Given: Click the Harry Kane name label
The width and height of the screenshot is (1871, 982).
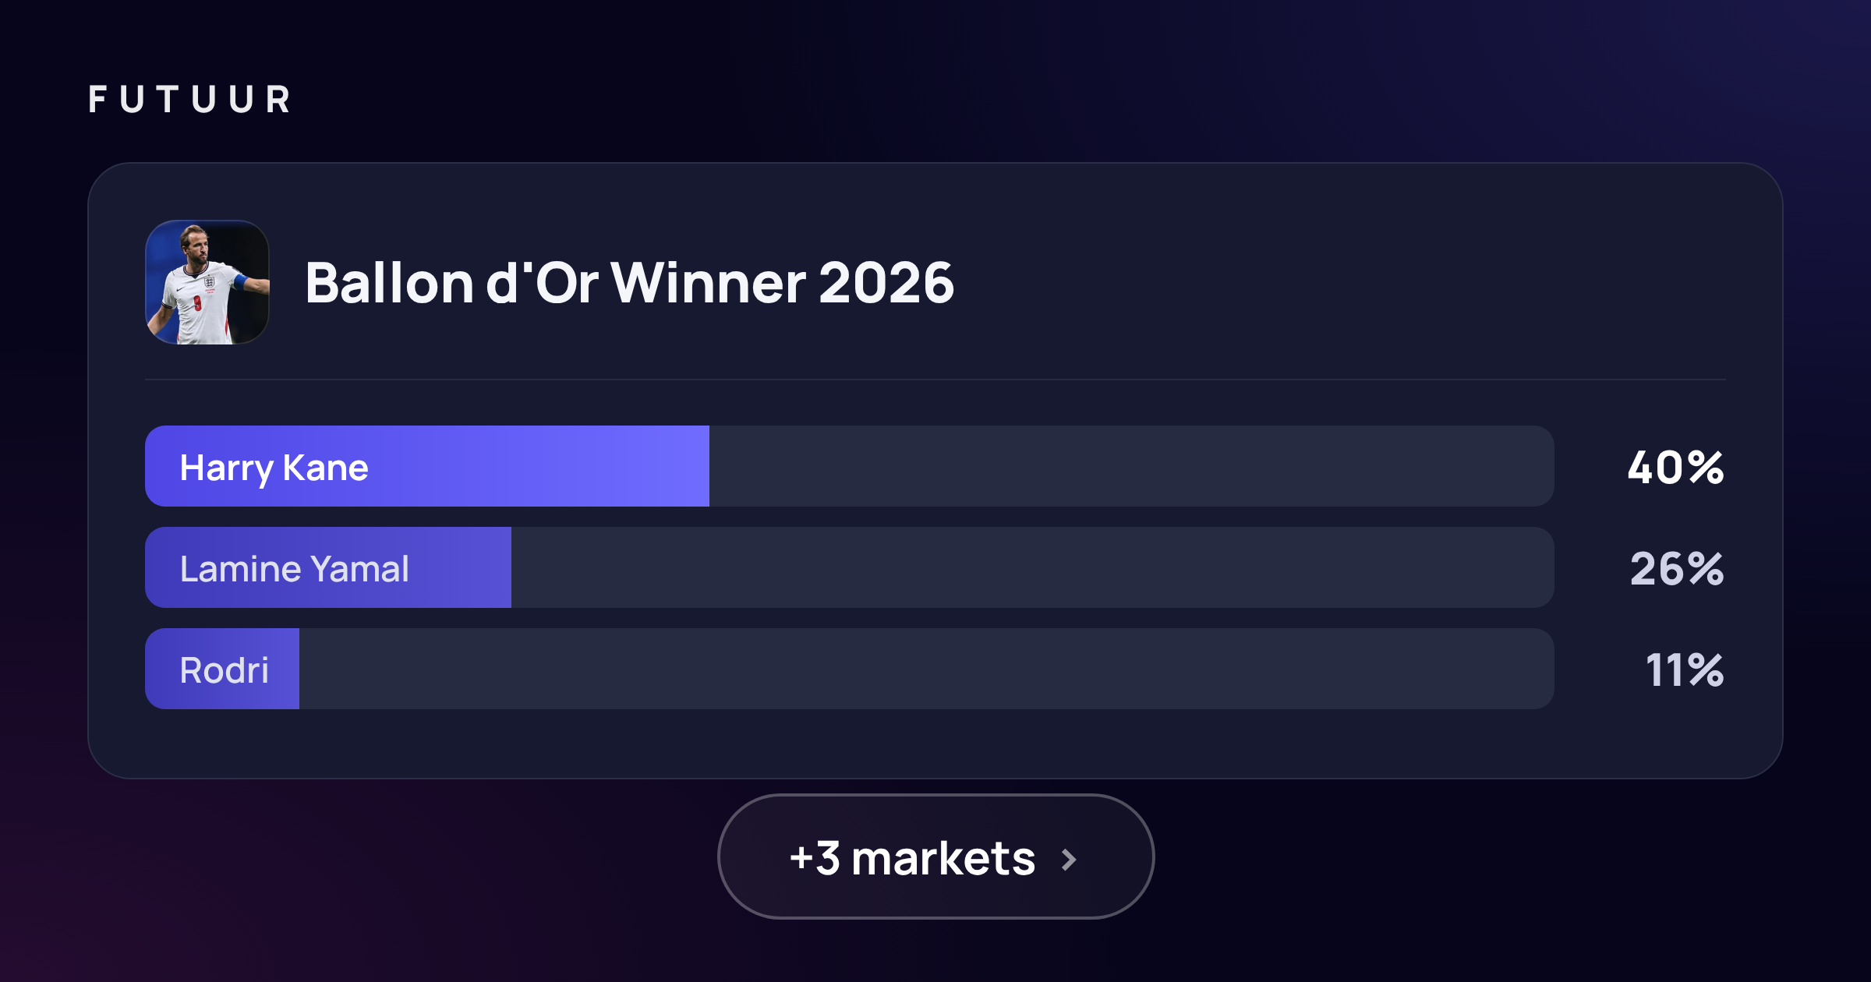Looking at the screenshot, I should [x=274, y=468].
